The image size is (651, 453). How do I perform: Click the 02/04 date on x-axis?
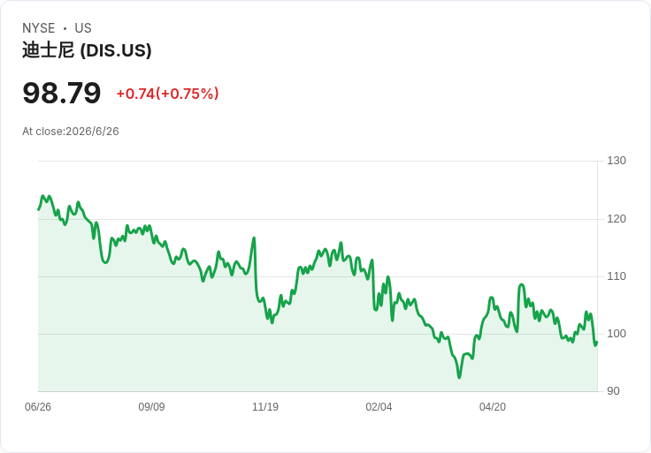379,407
